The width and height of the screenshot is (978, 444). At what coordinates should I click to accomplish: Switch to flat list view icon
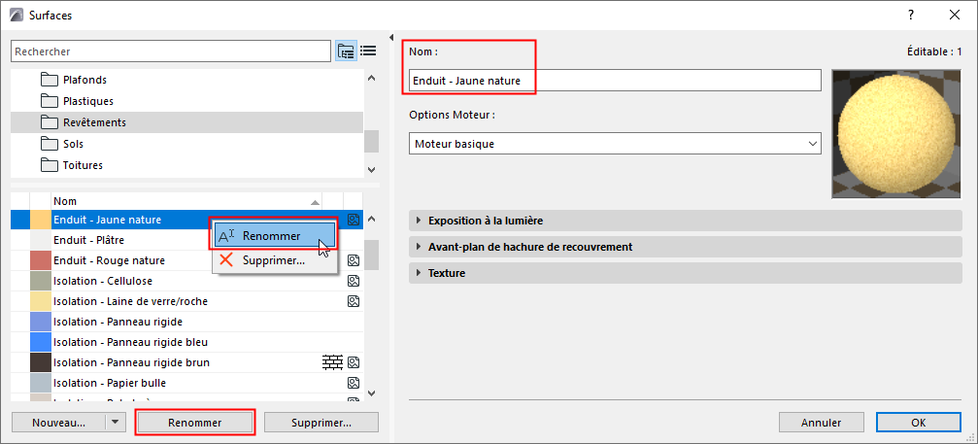pyautogui.click(x=369, y=51)
